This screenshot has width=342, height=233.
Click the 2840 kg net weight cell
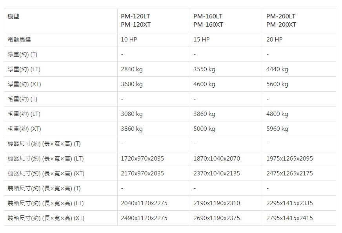pyautogui.click(x=132, y=69)
